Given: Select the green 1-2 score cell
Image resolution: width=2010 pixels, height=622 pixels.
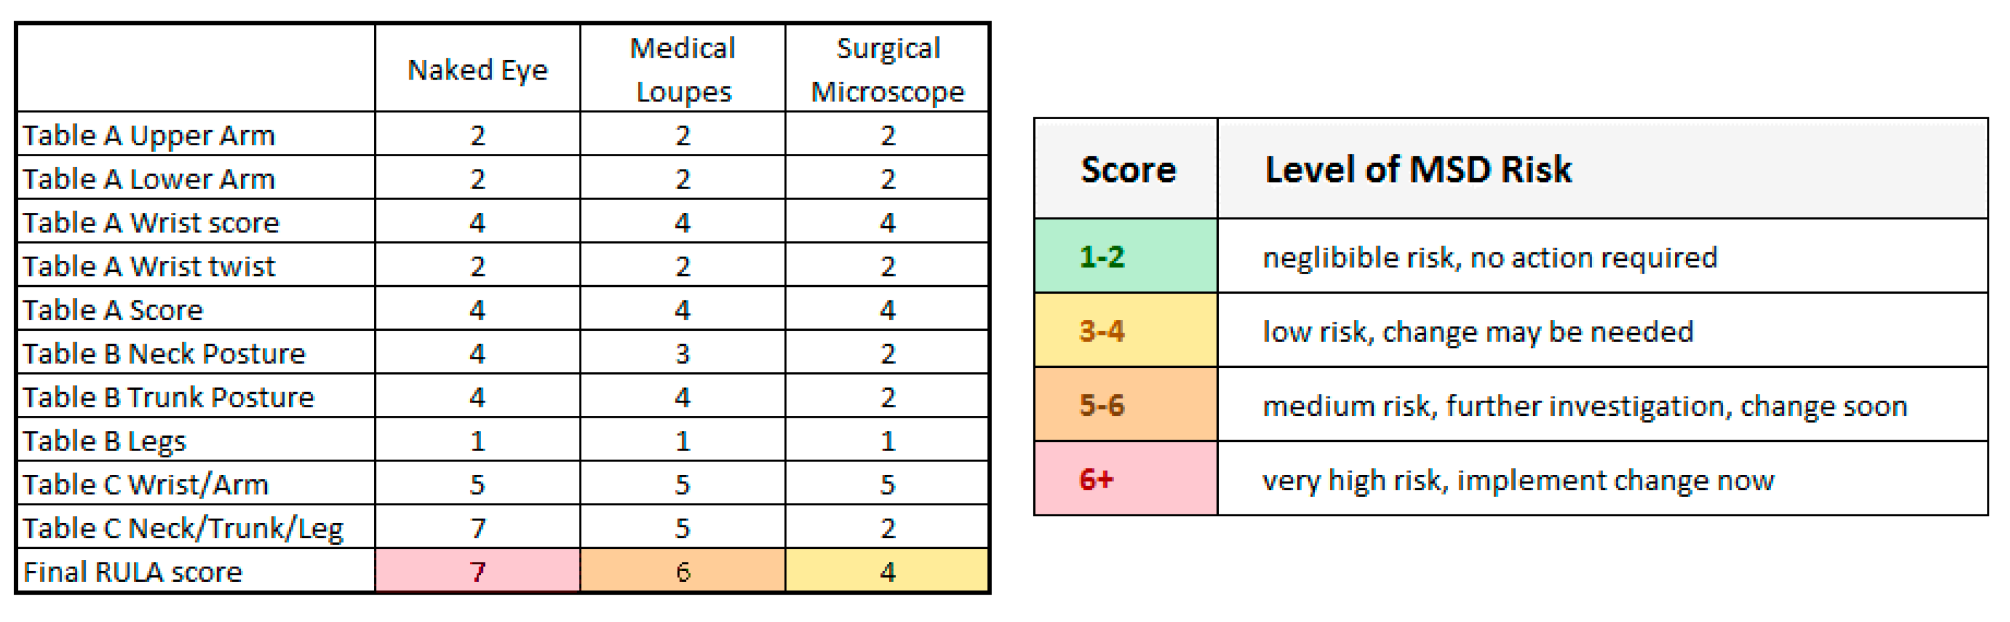Looking at the screenshot, I should tap(1125, 256).
